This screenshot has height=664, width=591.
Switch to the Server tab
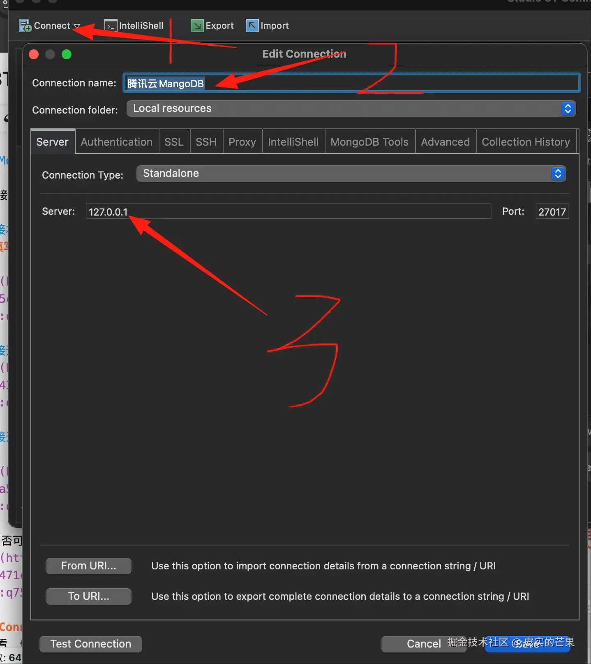[x=53, y=142]
